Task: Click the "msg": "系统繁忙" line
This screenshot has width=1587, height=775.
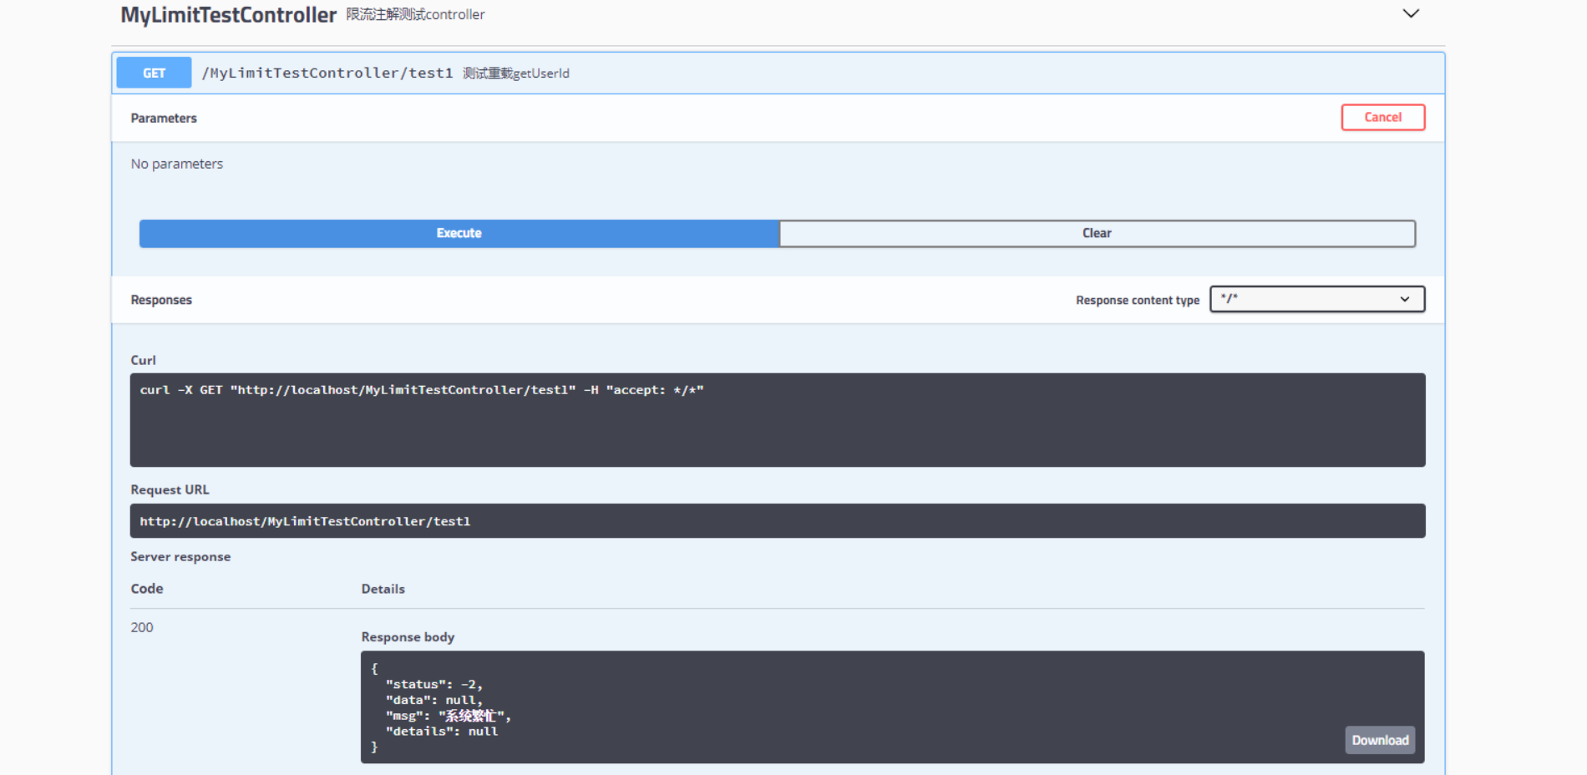Action: point(449,716)
